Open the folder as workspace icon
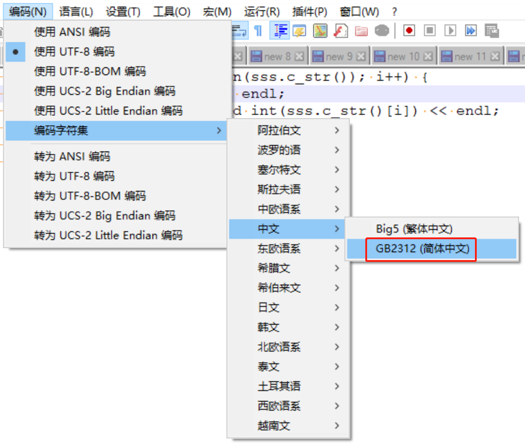The height and width of the screenshot is (445, 525). pyautogui.click(x=361, y=31)
